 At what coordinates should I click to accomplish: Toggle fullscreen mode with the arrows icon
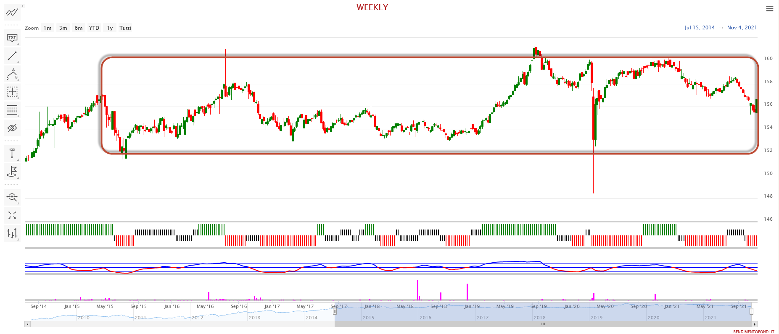[12, 215]
